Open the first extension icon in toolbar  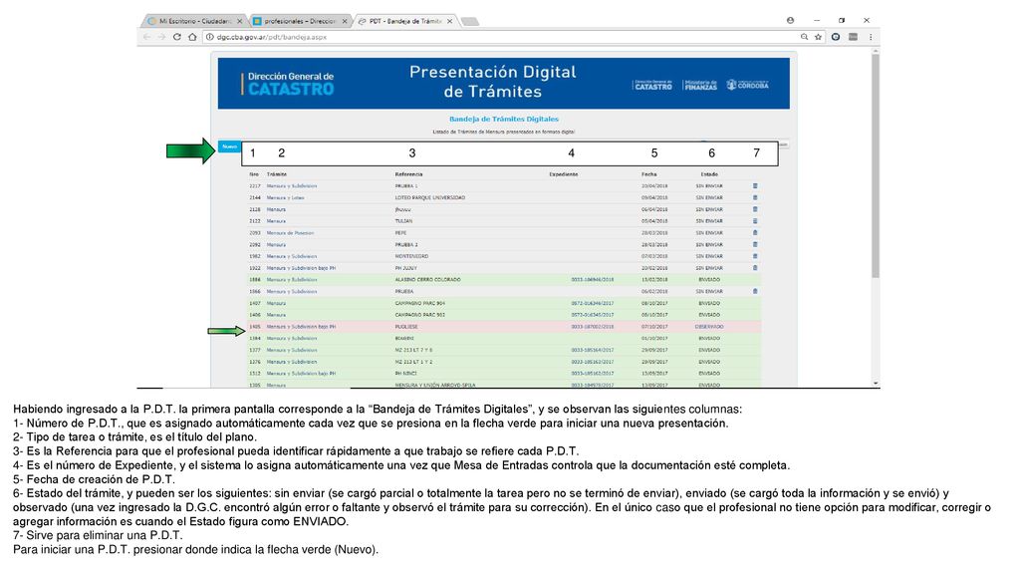(836, 37)
